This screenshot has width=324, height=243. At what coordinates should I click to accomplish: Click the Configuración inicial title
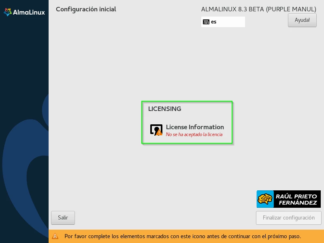(85, 9)
